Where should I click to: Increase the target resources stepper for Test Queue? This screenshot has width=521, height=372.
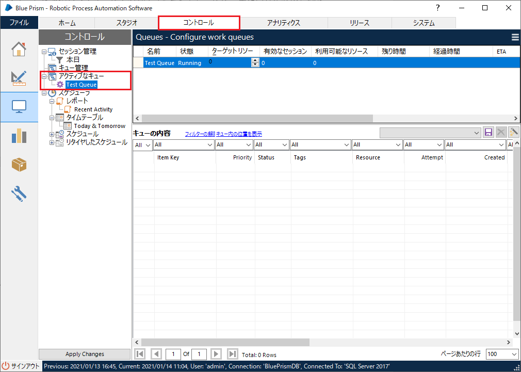click(255, 60)
